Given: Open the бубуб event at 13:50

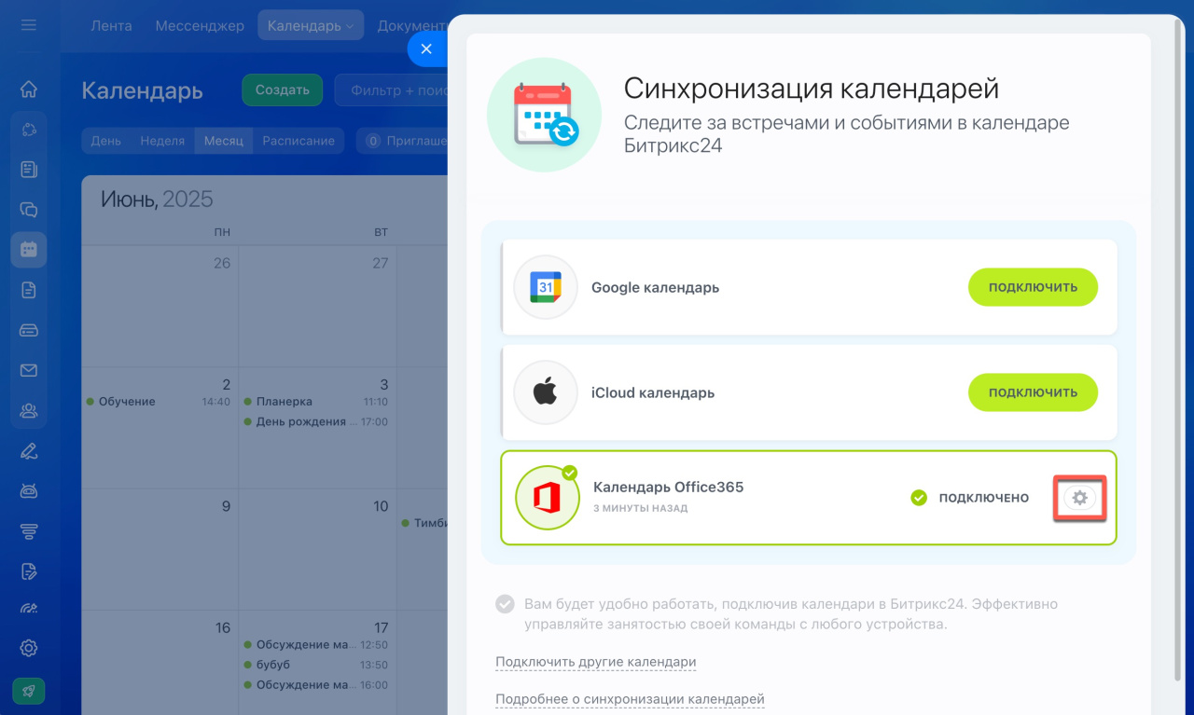Looking at the screenshot, I should [316, 665].
